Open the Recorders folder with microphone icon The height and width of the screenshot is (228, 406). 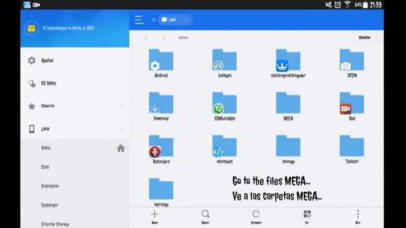[x=161, y=149]
